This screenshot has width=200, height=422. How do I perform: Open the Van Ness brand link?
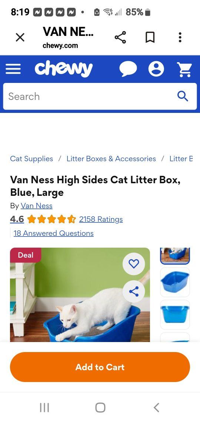[37, 206]
